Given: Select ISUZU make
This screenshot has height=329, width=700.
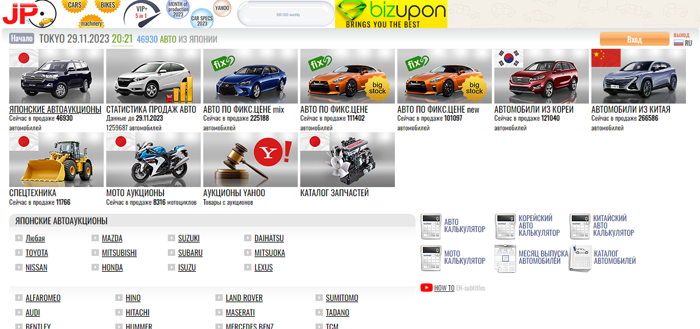Looking at the screenshot, I should 187,267.
